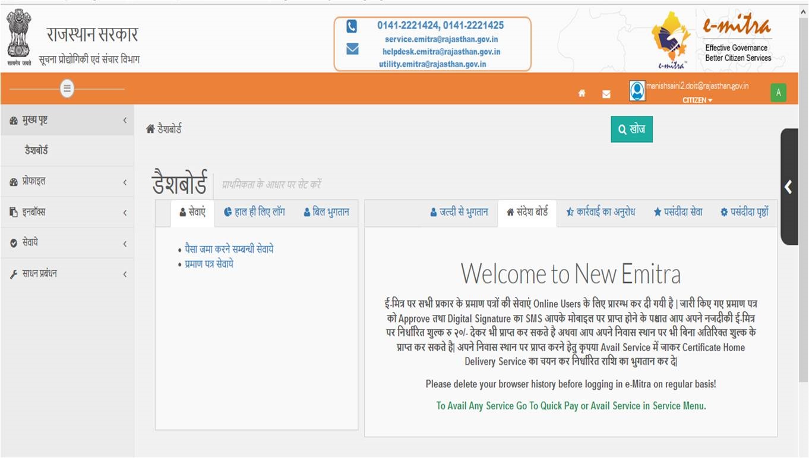Open the mail envelope icon in header

click(x=606, y=94)
